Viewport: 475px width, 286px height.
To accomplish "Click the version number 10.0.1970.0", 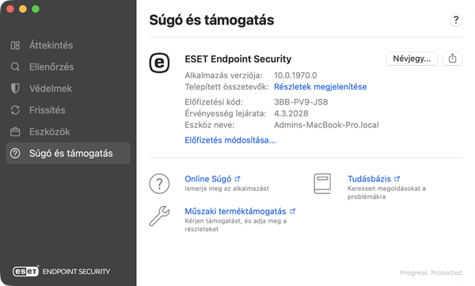I will (x=295, y=75).
